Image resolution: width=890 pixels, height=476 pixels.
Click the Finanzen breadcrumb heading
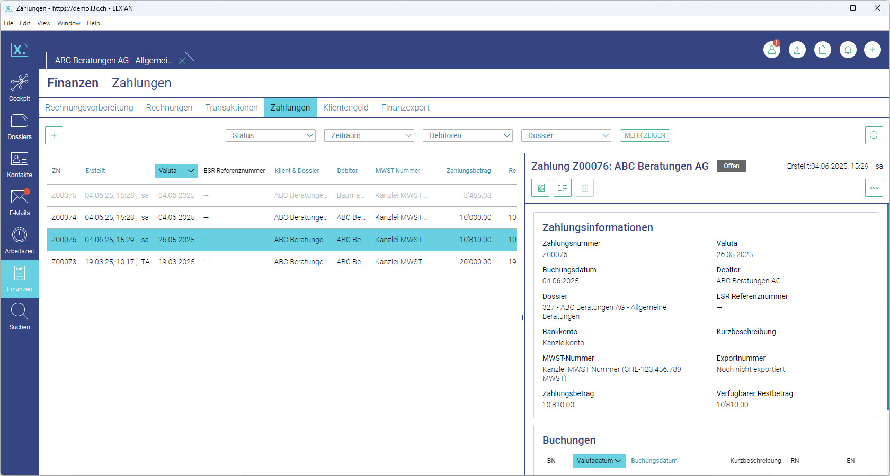click(73, 83)
